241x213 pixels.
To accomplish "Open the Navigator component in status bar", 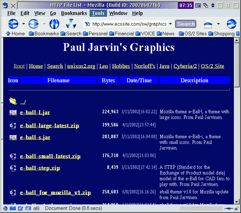I will (5, 208).
